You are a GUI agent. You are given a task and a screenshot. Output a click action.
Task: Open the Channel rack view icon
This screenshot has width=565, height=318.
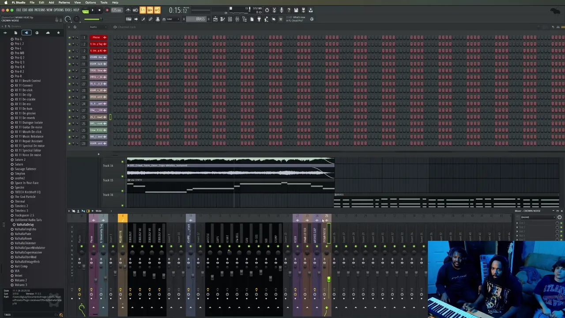(230, 19)
